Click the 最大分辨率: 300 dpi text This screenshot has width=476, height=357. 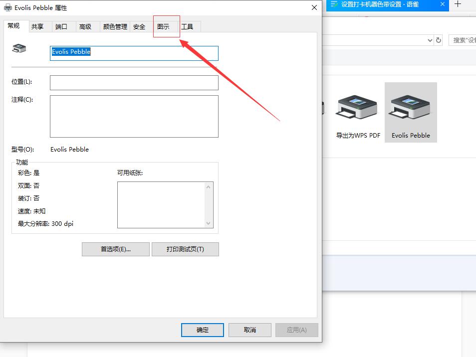tap(45, 224)
